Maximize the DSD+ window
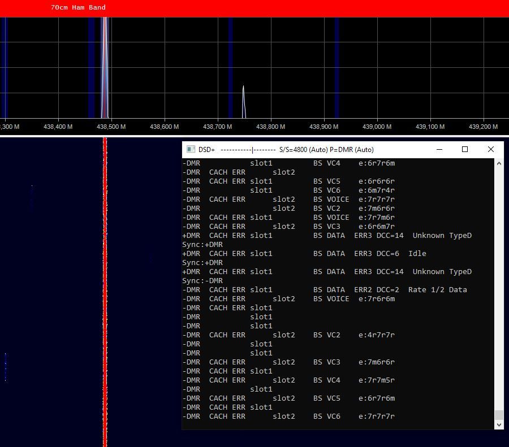This screenshot has width=509, height=447. click(465, 149)
